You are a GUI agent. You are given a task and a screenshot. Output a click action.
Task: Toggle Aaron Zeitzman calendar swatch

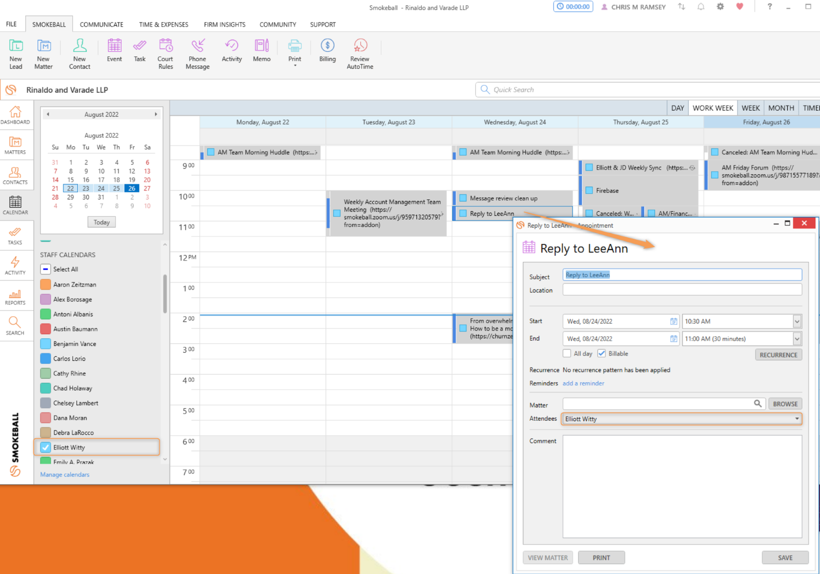(x=46, y=284)
